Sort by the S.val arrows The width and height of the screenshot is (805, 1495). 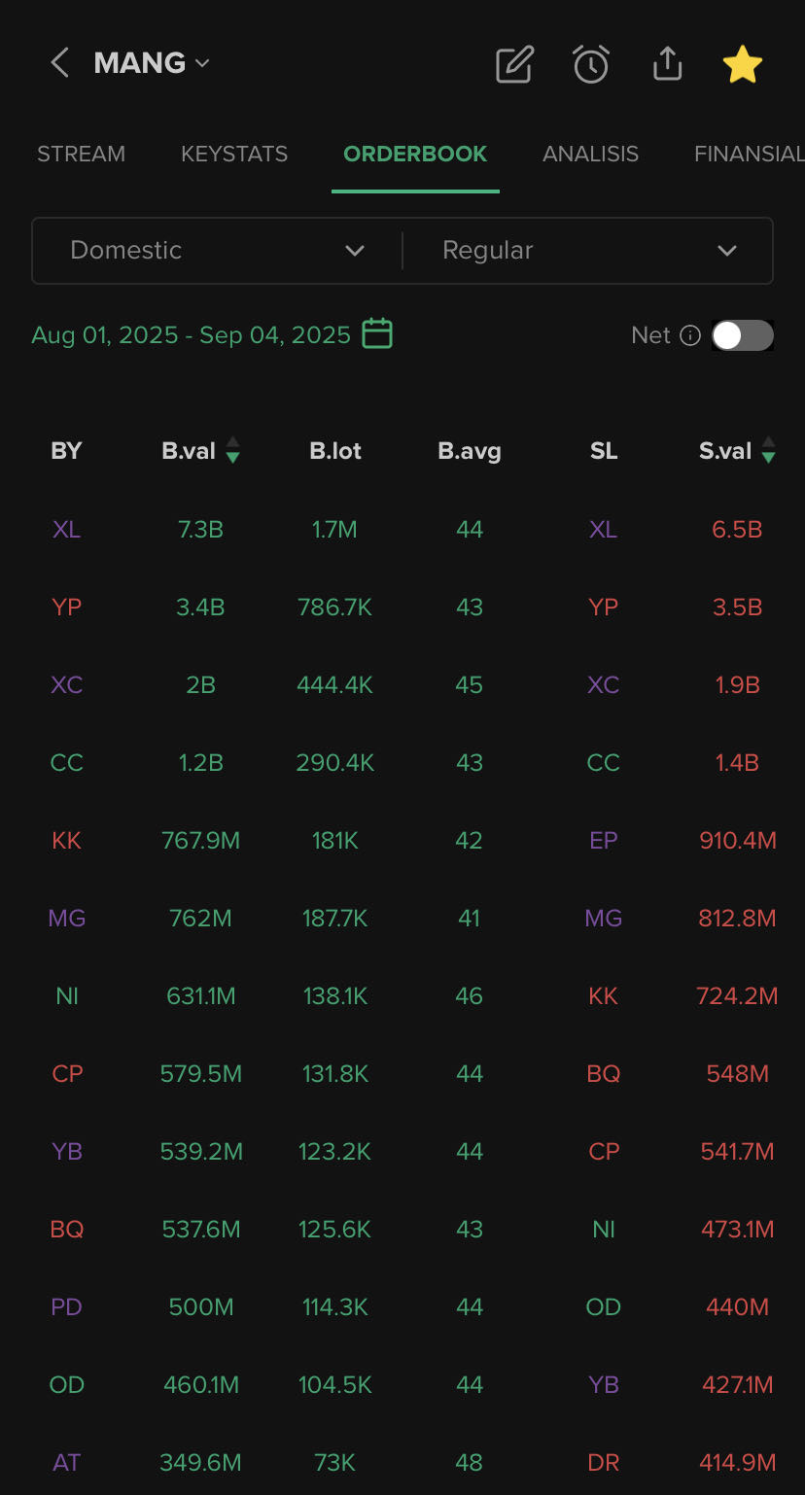click(x=769, y=450)
